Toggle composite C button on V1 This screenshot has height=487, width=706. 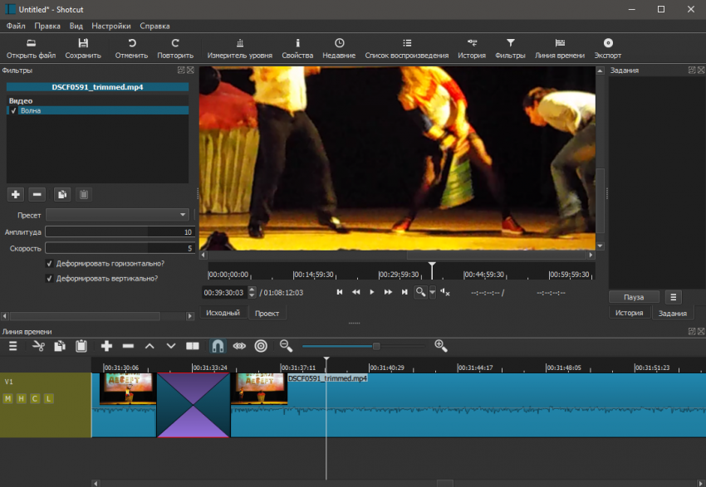[35, 398]
